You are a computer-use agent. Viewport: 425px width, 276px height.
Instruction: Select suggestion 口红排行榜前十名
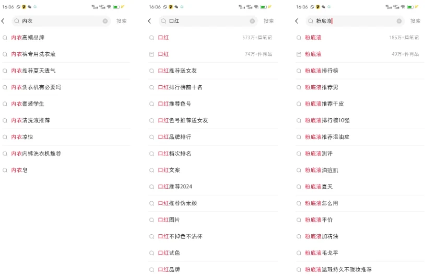click(x=180, y=87)
